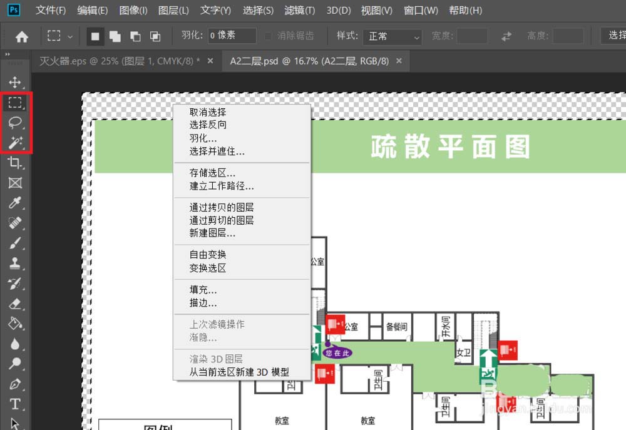Select the Eyedropper tool
The height and width of the screenshot is (430, 626).
16,203
